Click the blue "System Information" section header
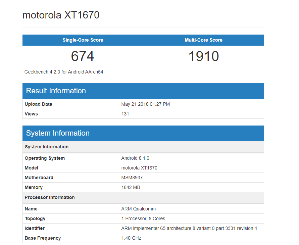Image resolution: width=299 pixels, height=245 pixels. 143,133
